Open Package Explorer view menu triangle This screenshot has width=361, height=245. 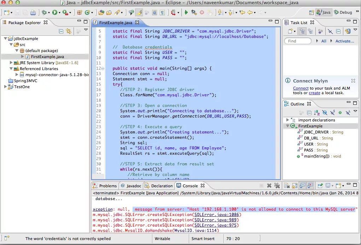tap(86, 30)
